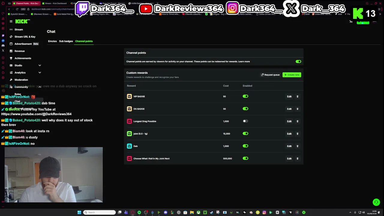
Task: Click the Dab reward icon
Action: coord(129,146)
